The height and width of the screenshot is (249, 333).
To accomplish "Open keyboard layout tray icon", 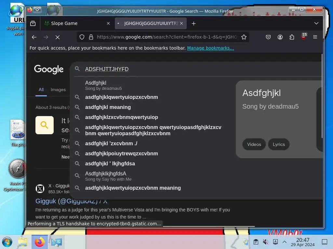I will pos(275,242).
